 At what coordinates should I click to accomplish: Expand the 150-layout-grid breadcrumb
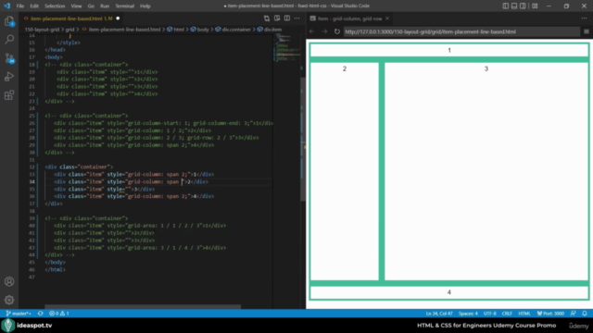click(x=42, y=30)
